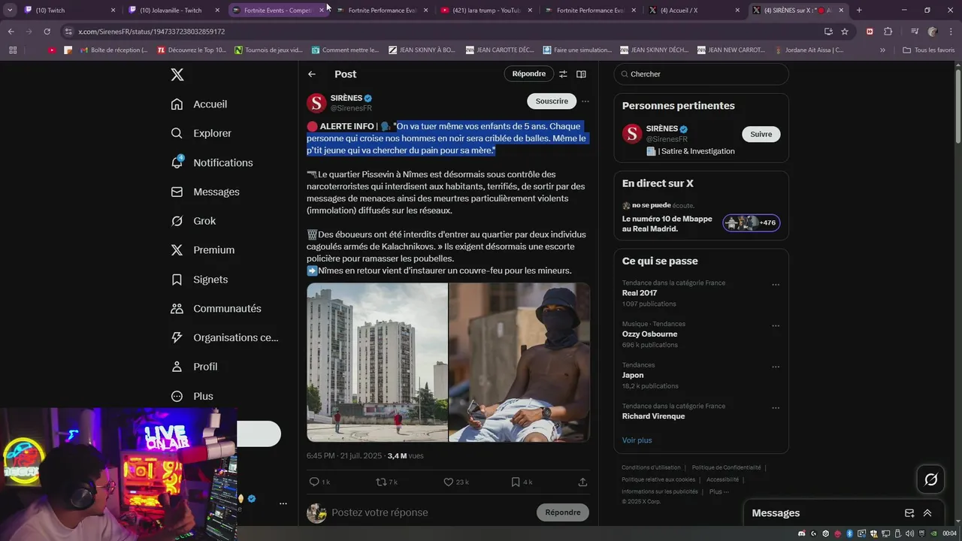
Task: Switch to the '(4) Accueil / X' tab
Action: [x=694, y=11]
